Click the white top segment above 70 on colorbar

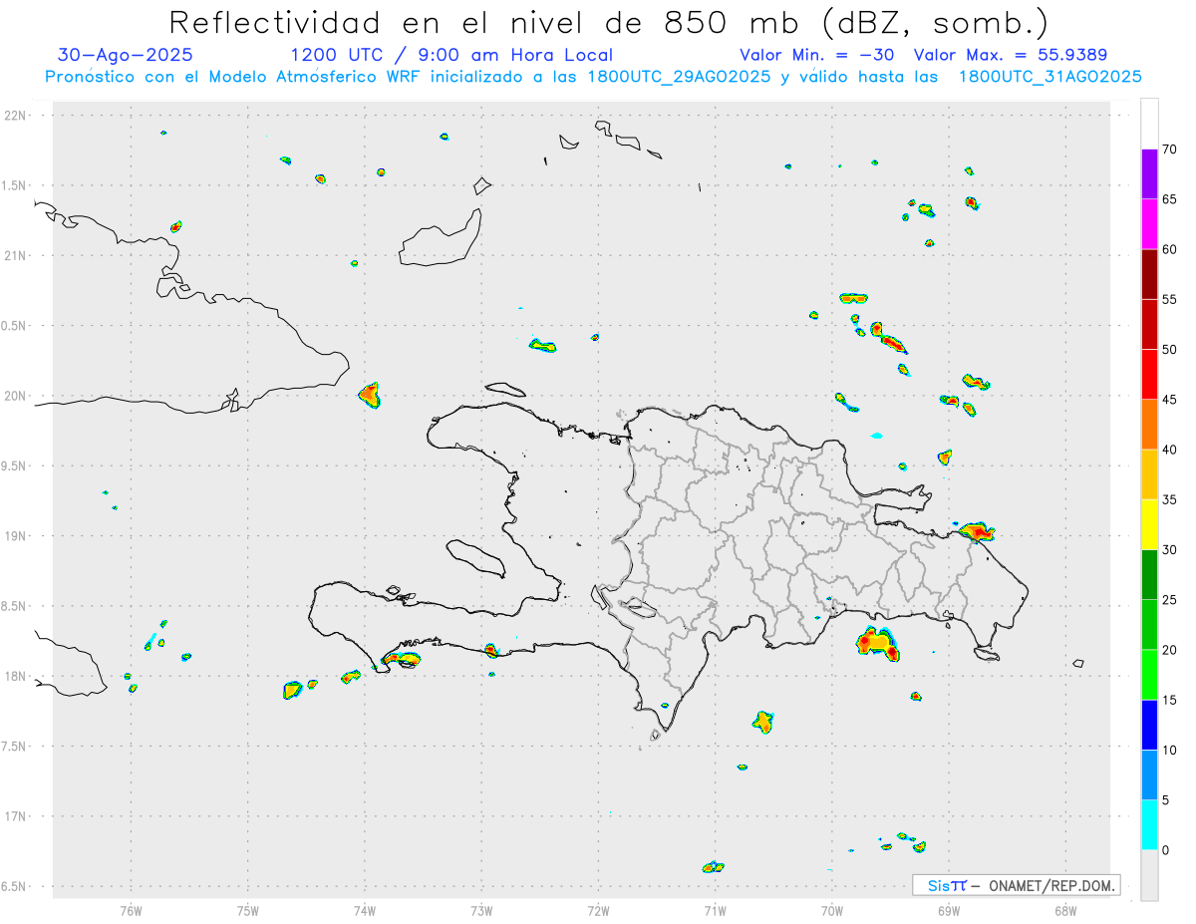click(x=1149, y=124)
